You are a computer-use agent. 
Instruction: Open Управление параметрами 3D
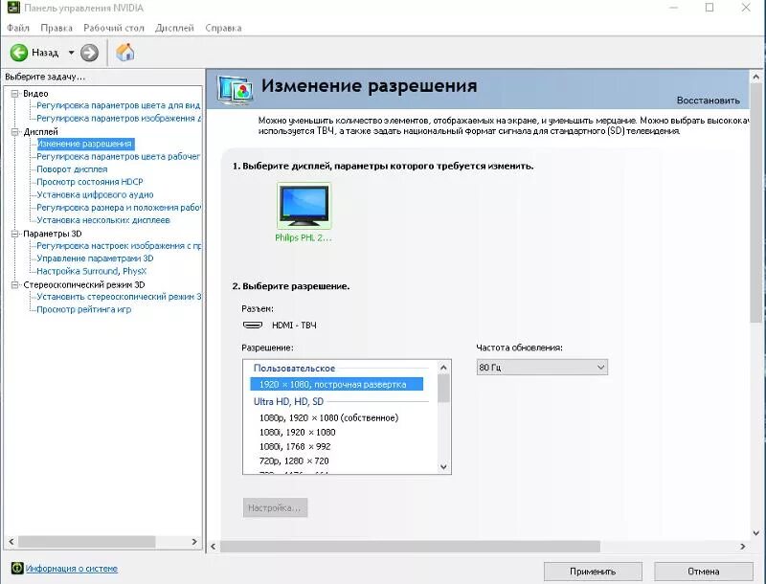pos(95,258)
